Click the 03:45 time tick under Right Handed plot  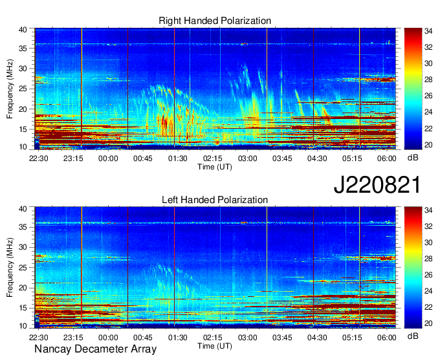[282, 158]
